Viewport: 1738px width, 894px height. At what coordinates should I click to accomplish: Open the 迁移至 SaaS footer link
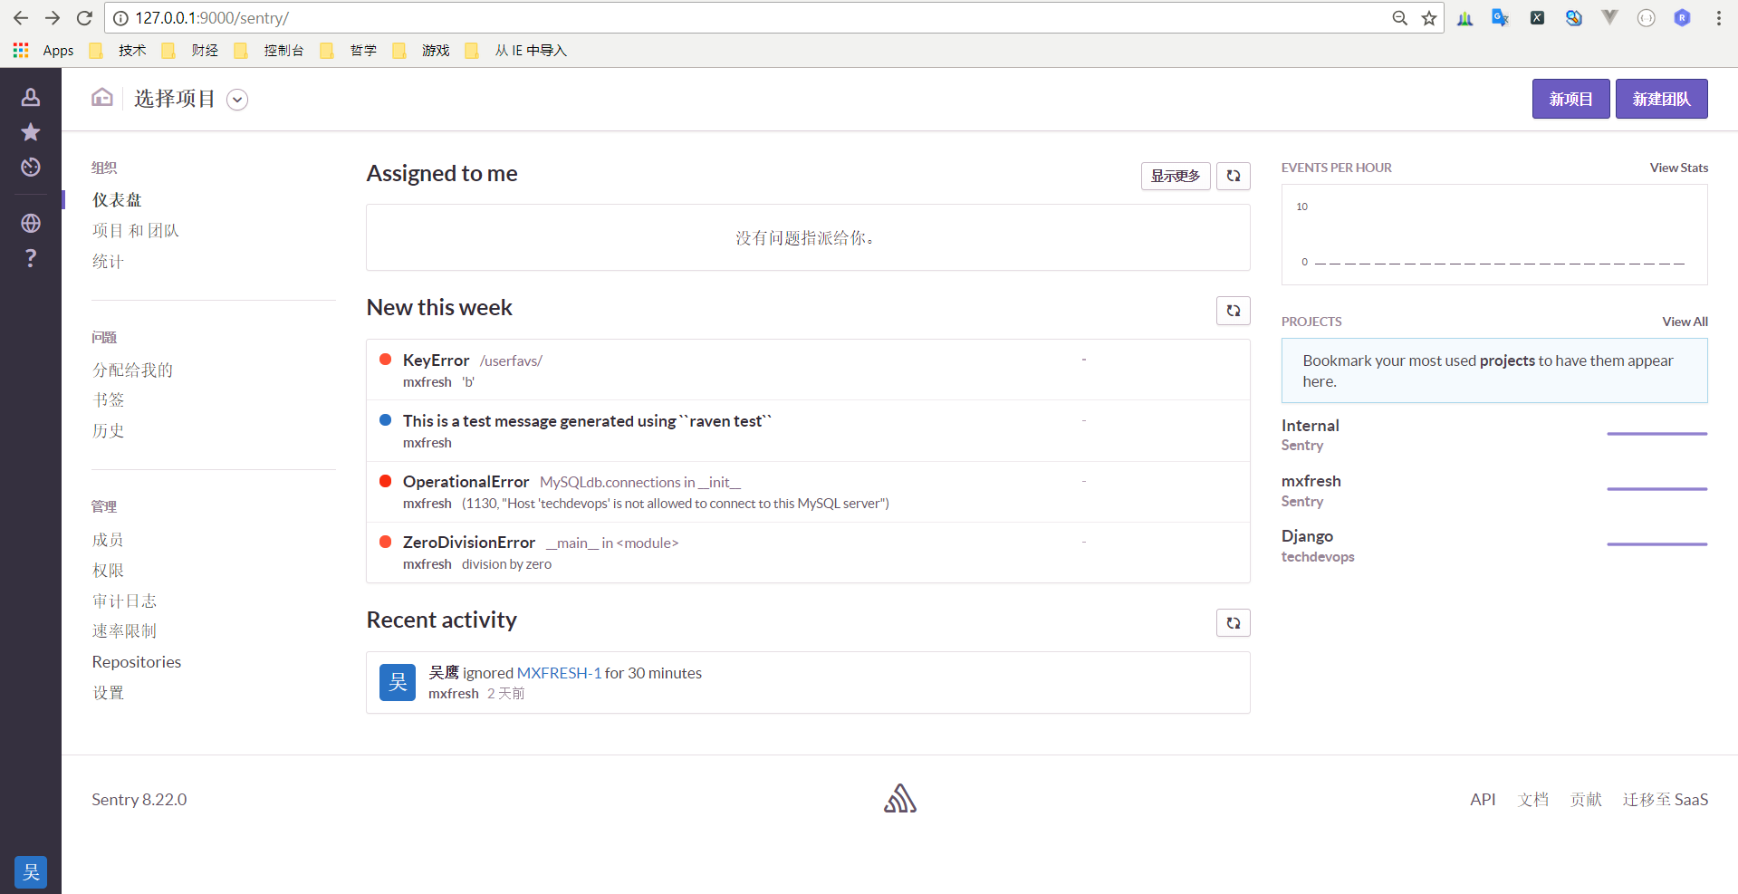click(1665, 799)
